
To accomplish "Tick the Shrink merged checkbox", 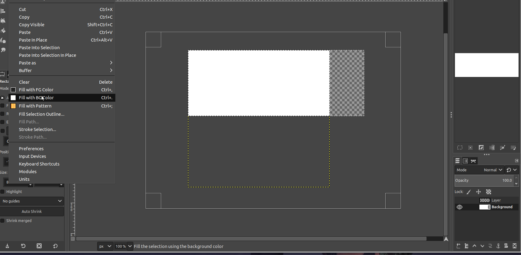I will [2, 221].
